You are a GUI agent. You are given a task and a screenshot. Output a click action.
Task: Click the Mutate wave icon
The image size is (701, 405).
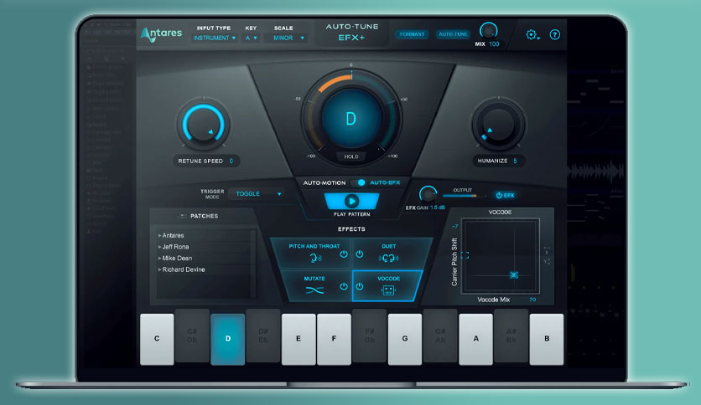pyautogui.click(x=314, y=290)
